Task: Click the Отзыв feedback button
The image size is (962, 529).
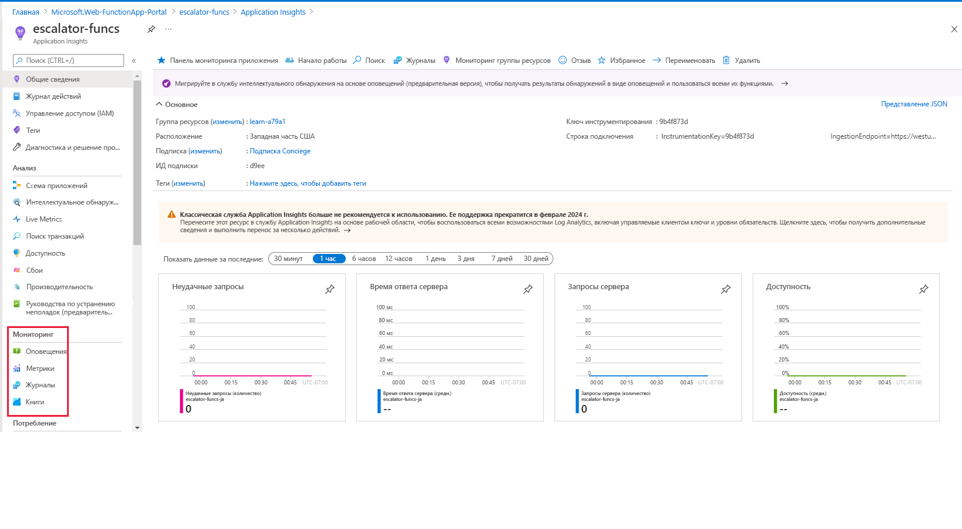Action: point(574,61)
